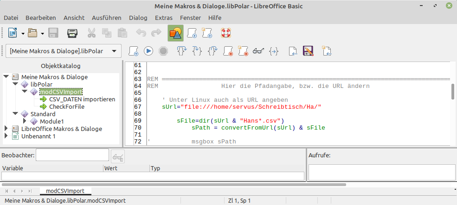Go to next tab navigation arrow
This screenshot has height=205, width=457.
[x=22, y=191]
